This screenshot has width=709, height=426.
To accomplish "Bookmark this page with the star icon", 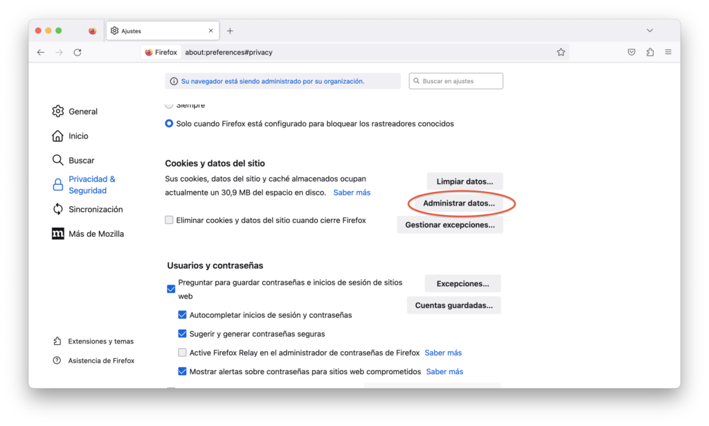I will pyautogui.click(x=561, y=52).
